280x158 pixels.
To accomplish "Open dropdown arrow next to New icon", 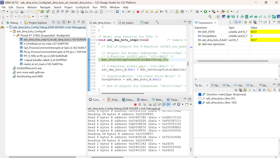I will 8,12.
